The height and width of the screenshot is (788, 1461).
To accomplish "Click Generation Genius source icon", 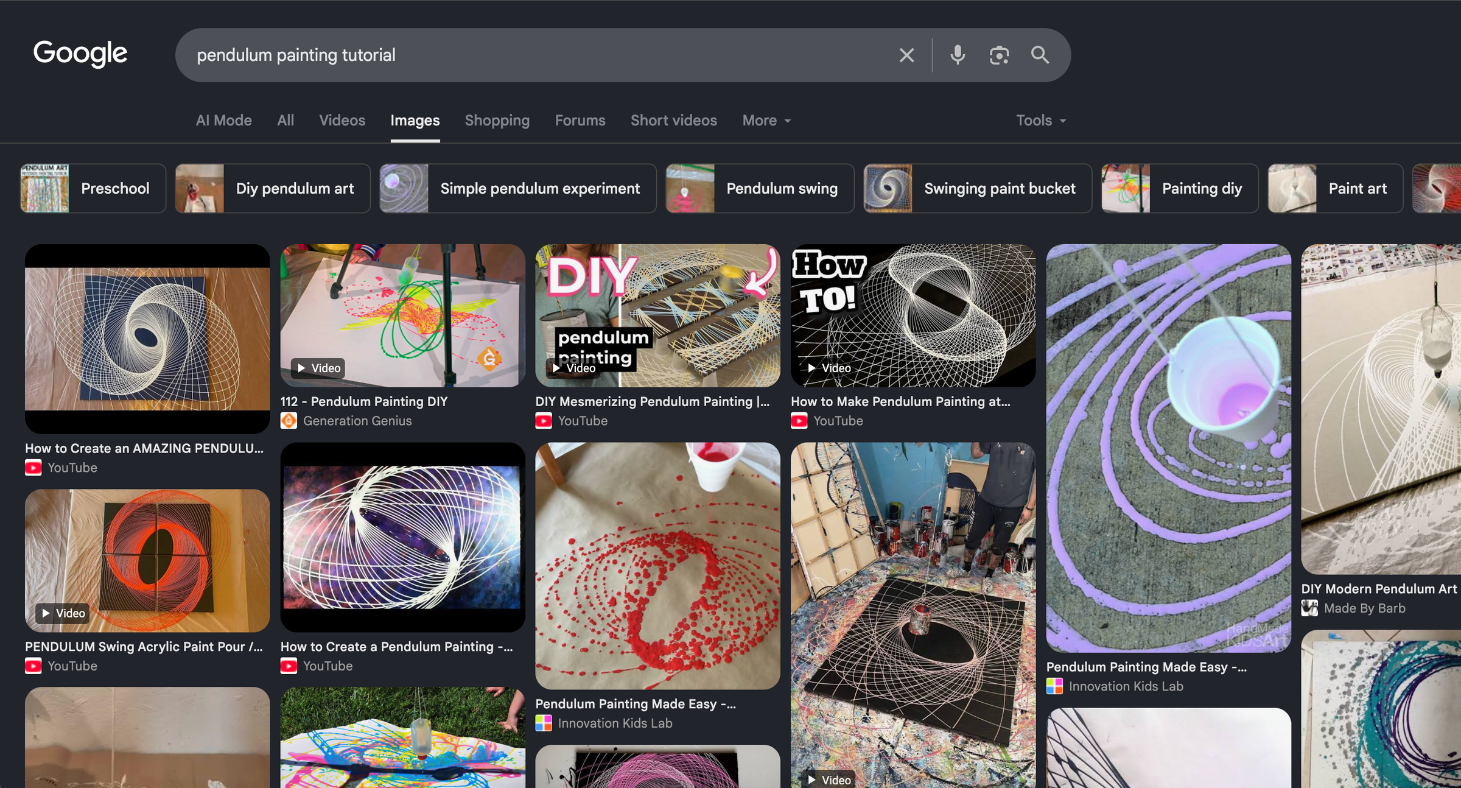I will (x=289, y=421).
